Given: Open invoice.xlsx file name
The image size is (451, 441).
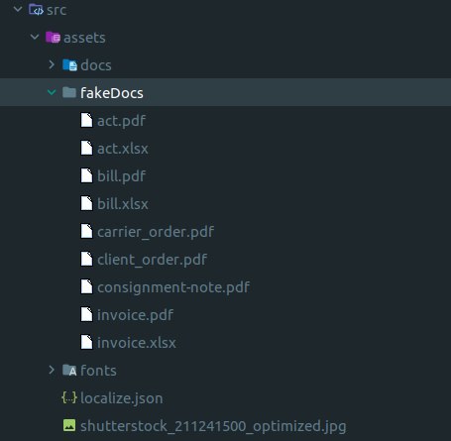Looking at the screenshot, I should tap(137, 343).
